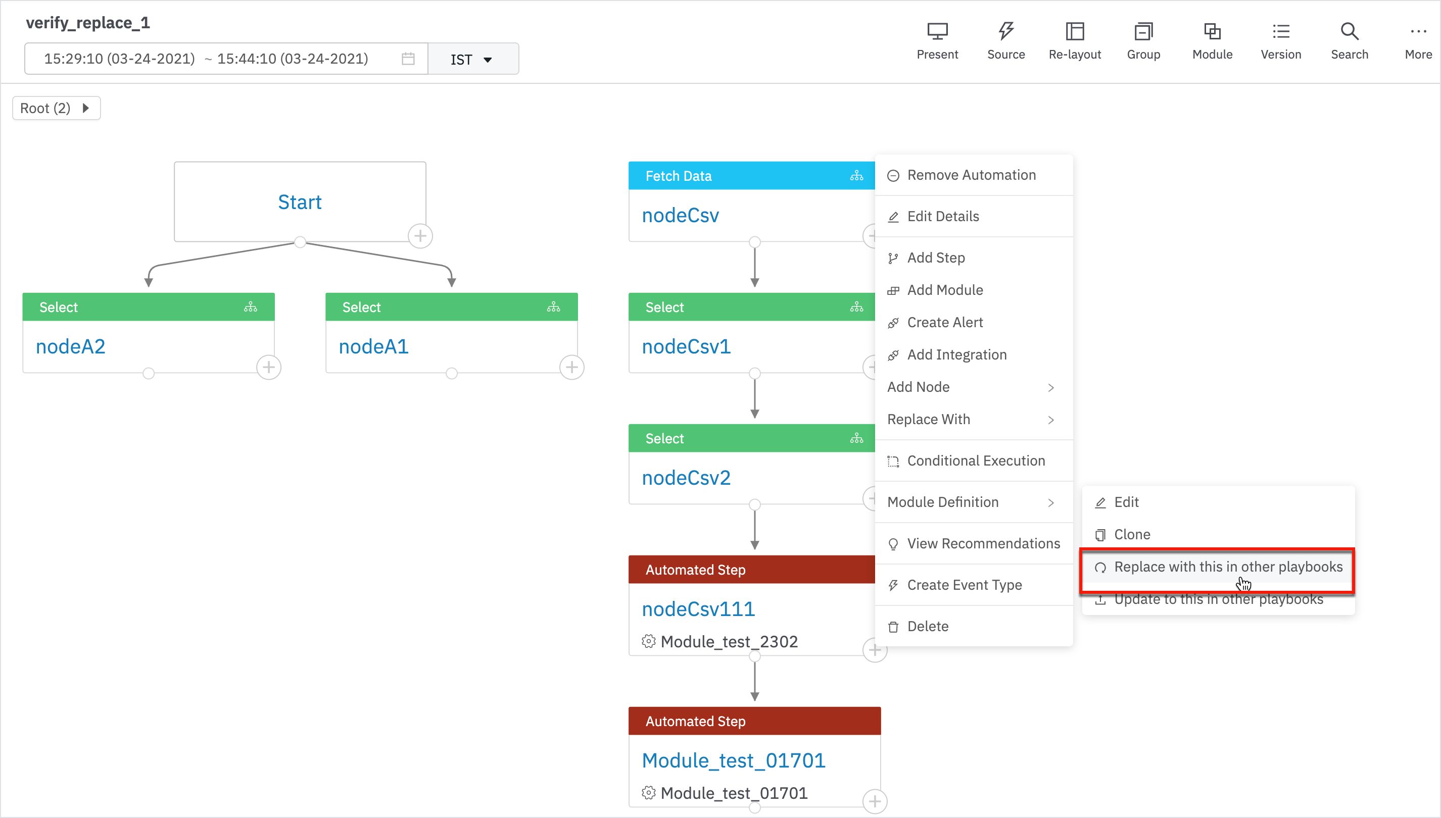Click the Re-layout icon

[x=1075, y=31]
